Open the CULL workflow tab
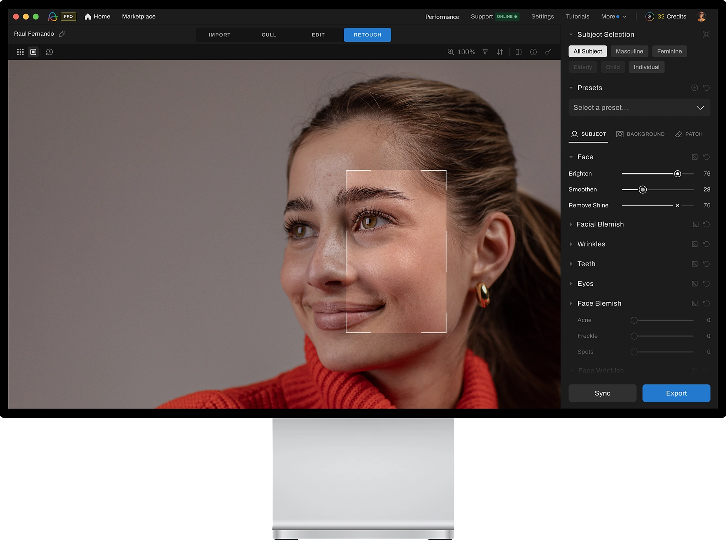This screenshot has width=726, height=540. coord(269,35)
